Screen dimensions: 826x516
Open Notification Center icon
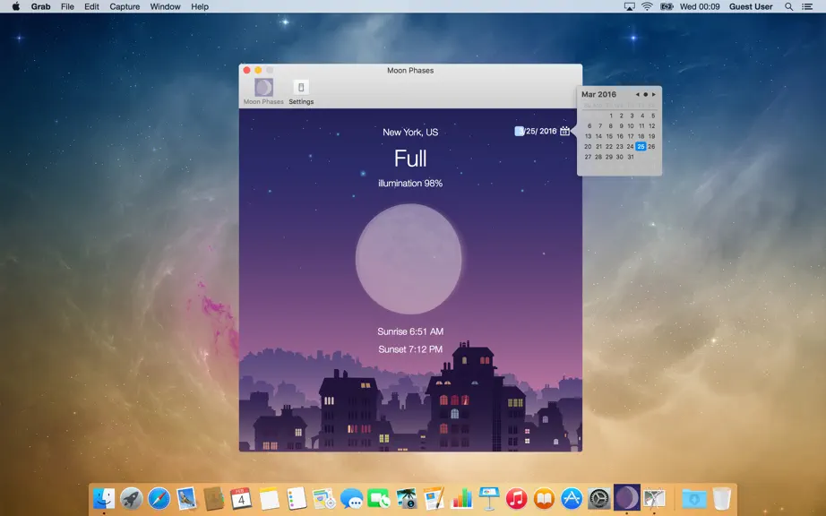point(807,6)
